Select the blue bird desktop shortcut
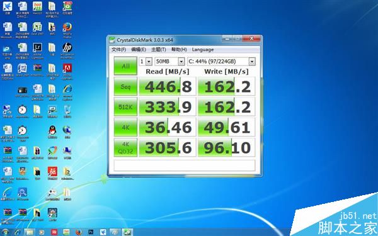The image size is (378, 236). pos(7,8)
